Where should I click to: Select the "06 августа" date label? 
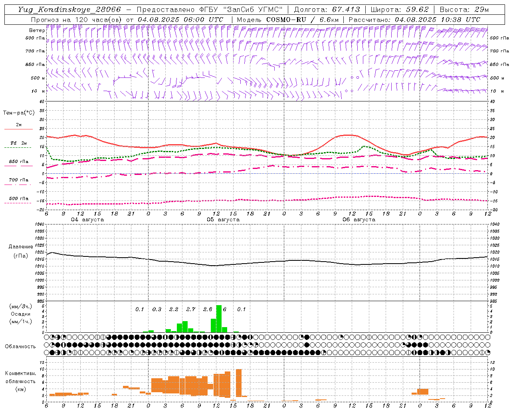pyautogui.click(x=359, y=220)
